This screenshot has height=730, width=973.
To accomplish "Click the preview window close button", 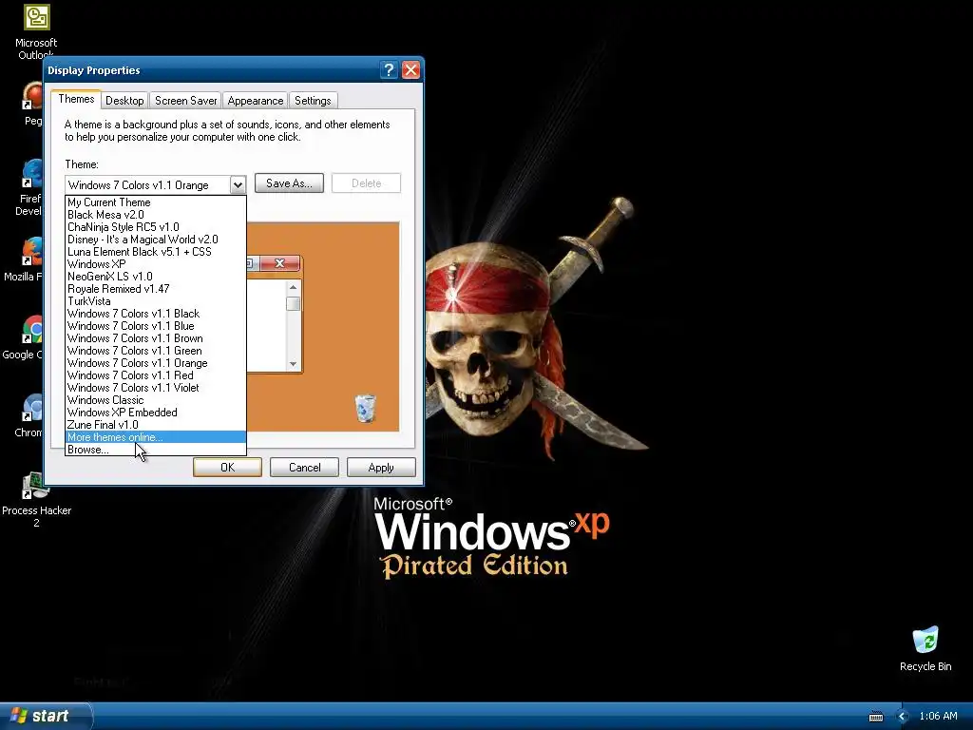I will pyautogui.click(x=280, y=263).
